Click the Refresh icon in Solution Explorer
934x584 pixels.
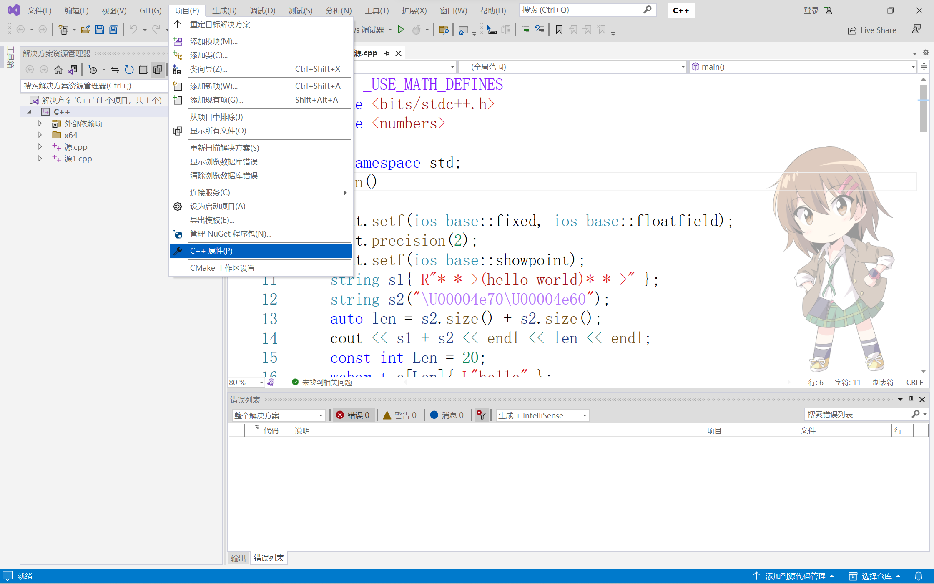click(x=129, y=70)
